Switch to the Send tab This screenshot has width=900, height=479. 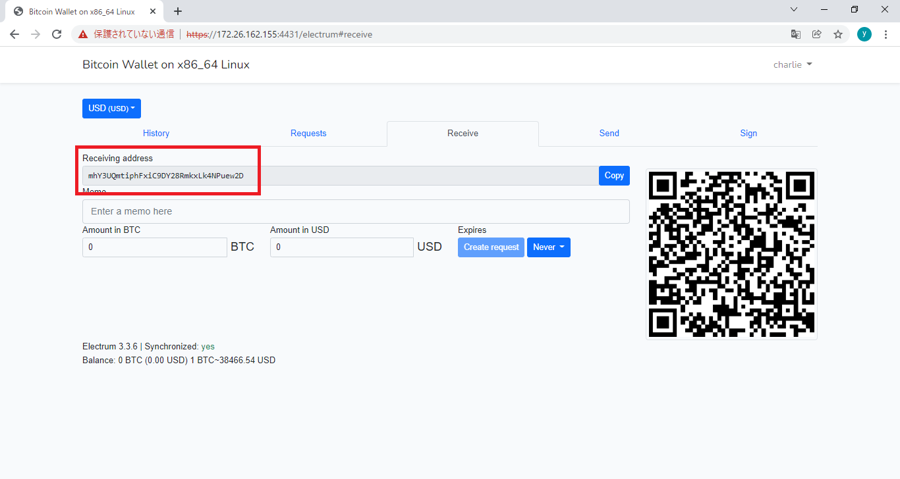pos(609,133)
